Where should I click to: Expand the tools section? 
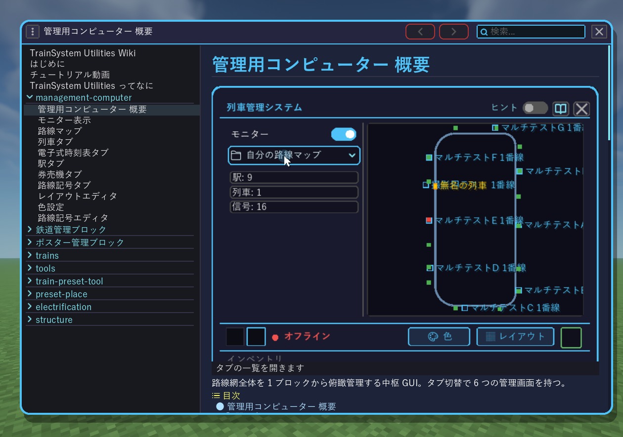30,268
